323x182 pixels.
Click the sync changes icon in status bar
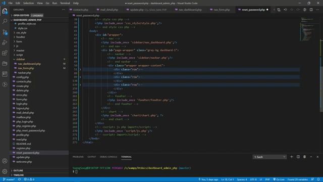pyautogui.click(x=19, y=179)
